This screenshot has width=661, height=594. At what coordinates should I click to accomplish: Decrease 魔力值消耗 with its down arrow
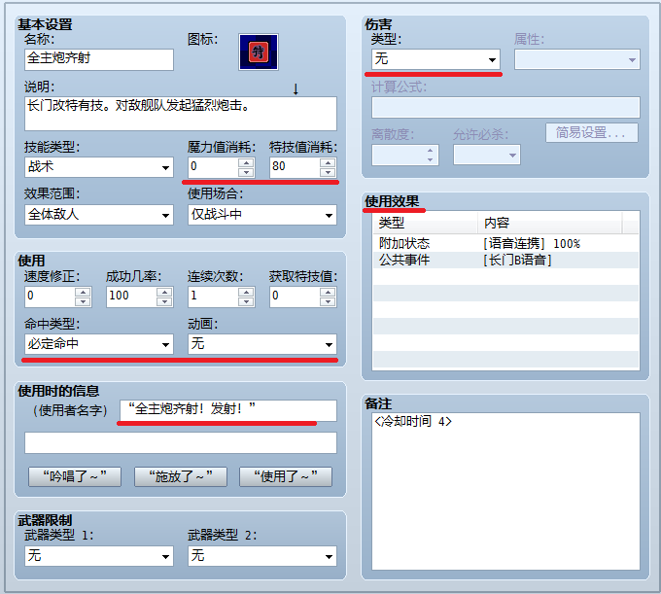246,172
